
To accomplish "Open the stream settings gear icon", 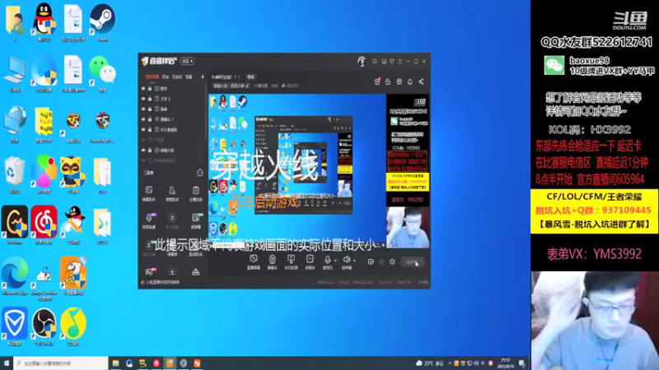I will point(392,261).
